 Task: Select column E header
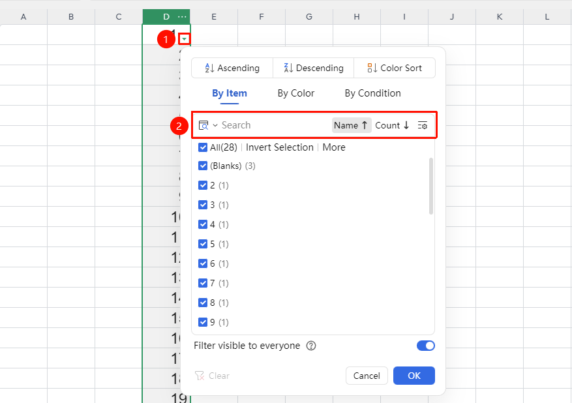coord(214,17)
